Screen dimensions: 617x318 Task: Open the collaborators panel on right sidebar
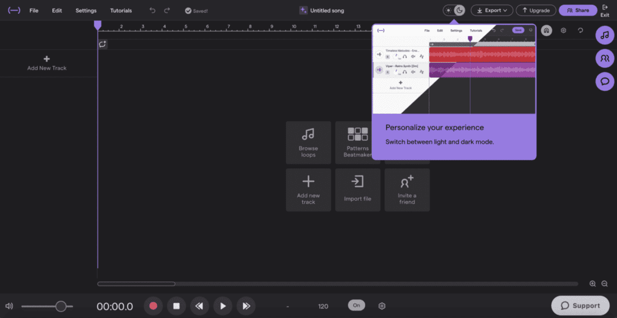coord(605,58)
